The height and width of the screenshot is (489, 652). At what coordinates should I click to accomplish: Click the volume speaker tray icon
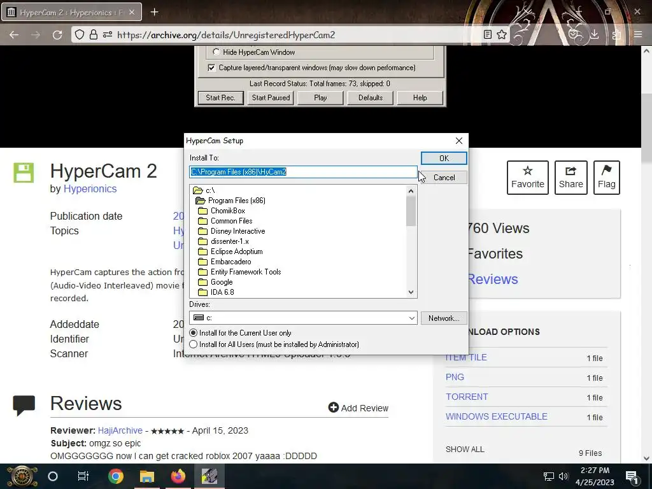[564, 476]
